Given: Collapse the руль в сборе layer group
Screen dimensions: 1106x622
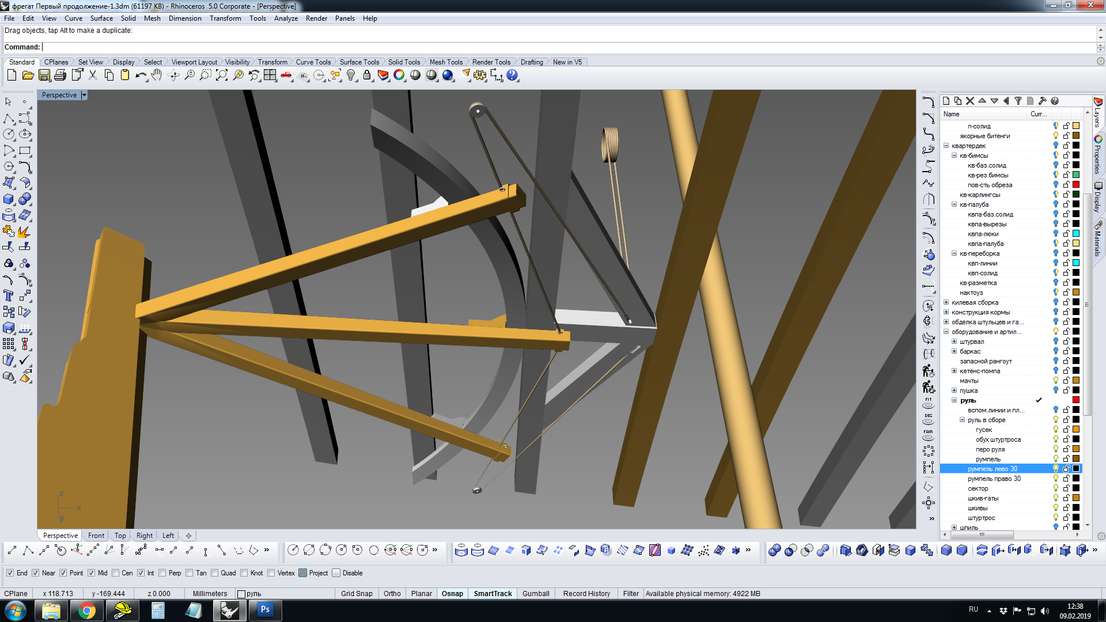Looking at the screenshot, I should pyautogui.click(x=962, y=420).
